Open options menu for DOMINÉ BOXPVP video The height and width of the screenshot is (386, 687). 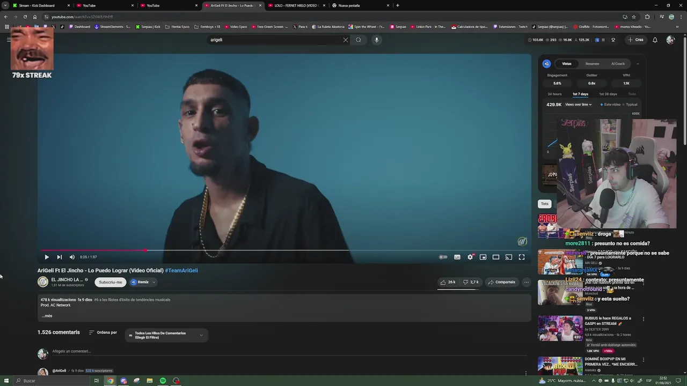pos(644,360)
